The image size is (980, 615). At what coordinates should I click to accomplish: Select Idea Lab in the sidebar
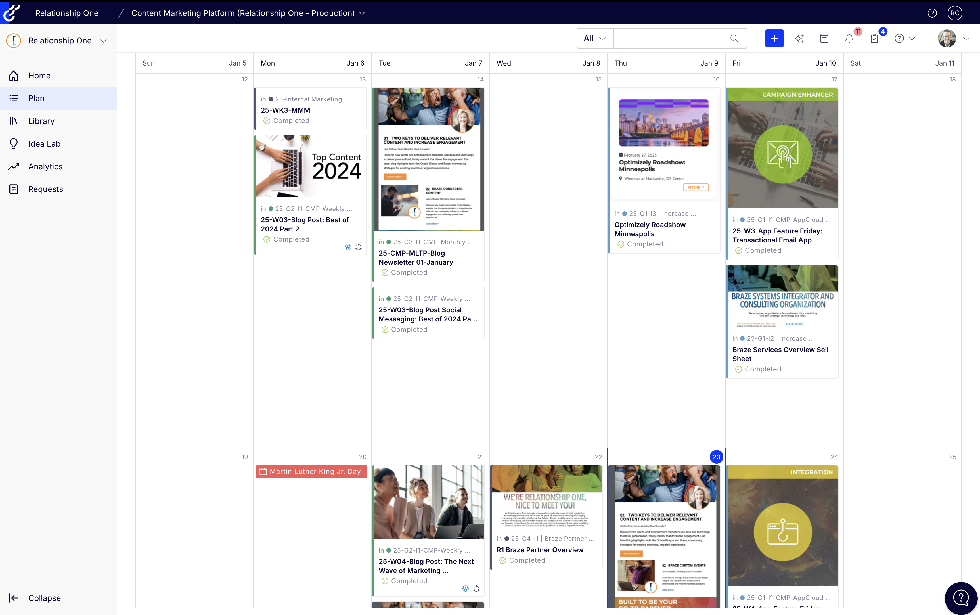(x=44, y=143)
